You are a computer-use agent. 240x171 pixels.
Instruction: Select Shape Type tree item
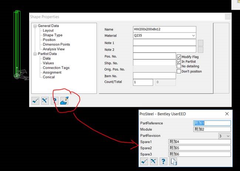click(53, 35)
